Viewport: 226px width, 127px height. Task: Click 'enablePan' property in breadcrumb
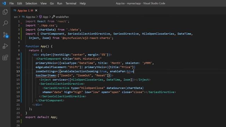[62, 17]
